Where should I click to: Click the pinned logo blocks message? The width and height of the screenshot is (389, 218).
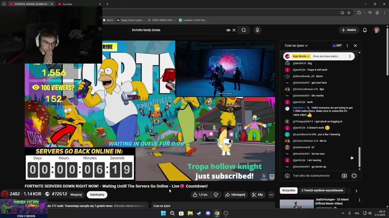pyautogui.click(x=319, y=56)
